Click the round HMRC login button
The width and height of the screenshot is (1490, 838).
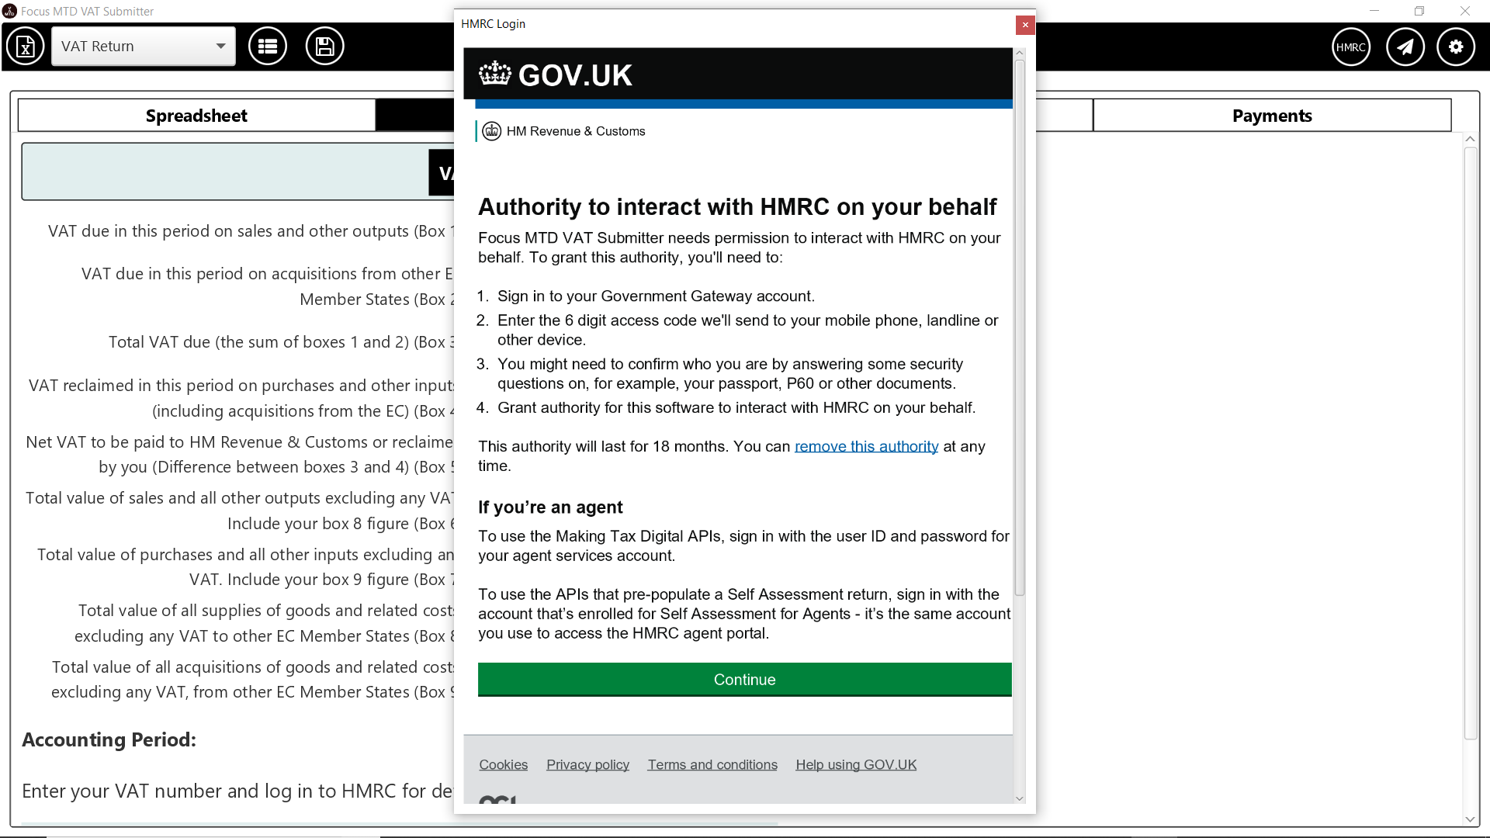tap(1351, 47)
